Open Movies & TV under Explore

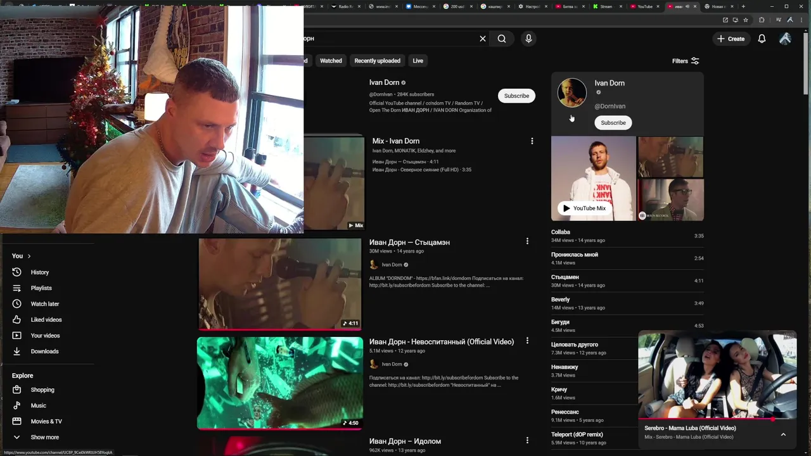(48, 422)
